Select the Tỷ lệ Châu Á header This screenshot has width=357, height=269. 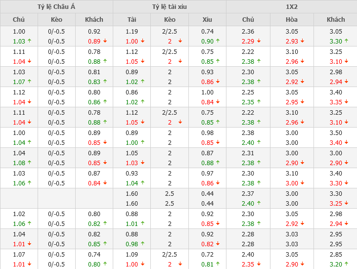tap(56, 6)
